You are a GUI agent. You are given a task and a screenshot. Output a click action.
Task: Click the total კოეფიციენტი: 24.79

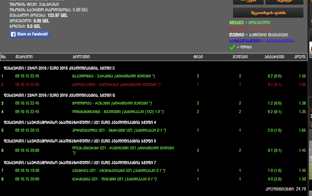(286, 189)
